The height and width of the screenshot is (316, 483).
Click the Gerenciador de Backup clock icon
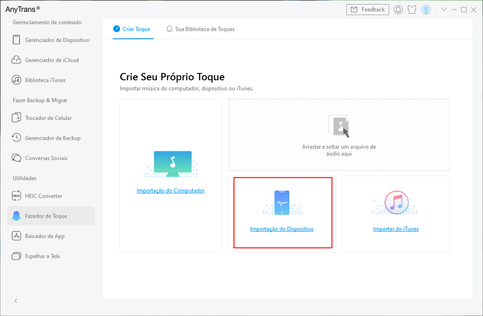pyautogui.click(x=16, y=138)
